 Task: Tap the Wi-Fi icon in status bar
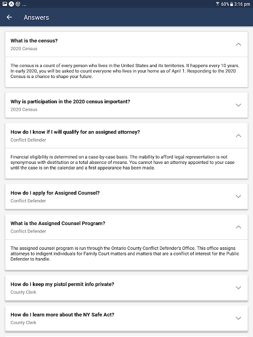[218, 4]
